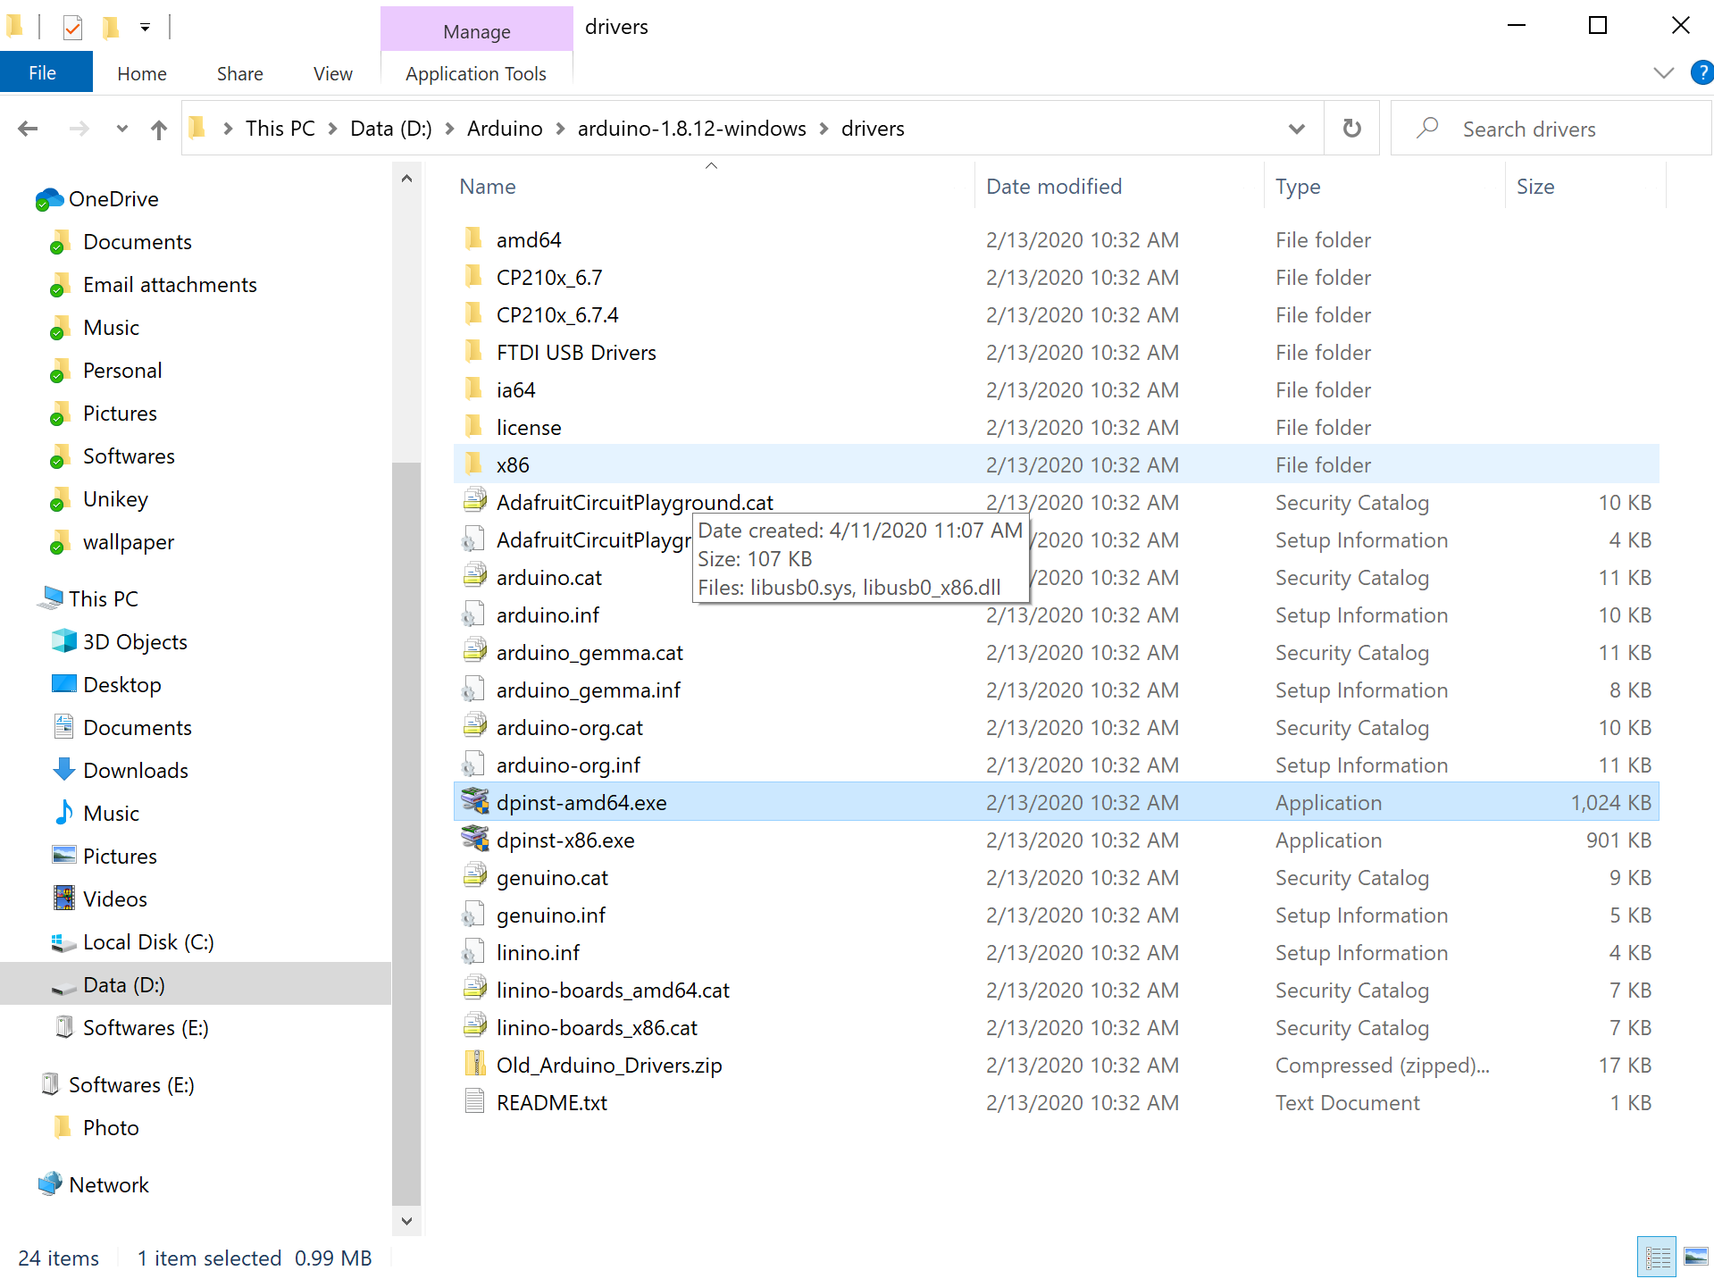This screenshot has width=1714, height=1279.
Task: Open Videos in the sidebar
Action: [115, 899]
